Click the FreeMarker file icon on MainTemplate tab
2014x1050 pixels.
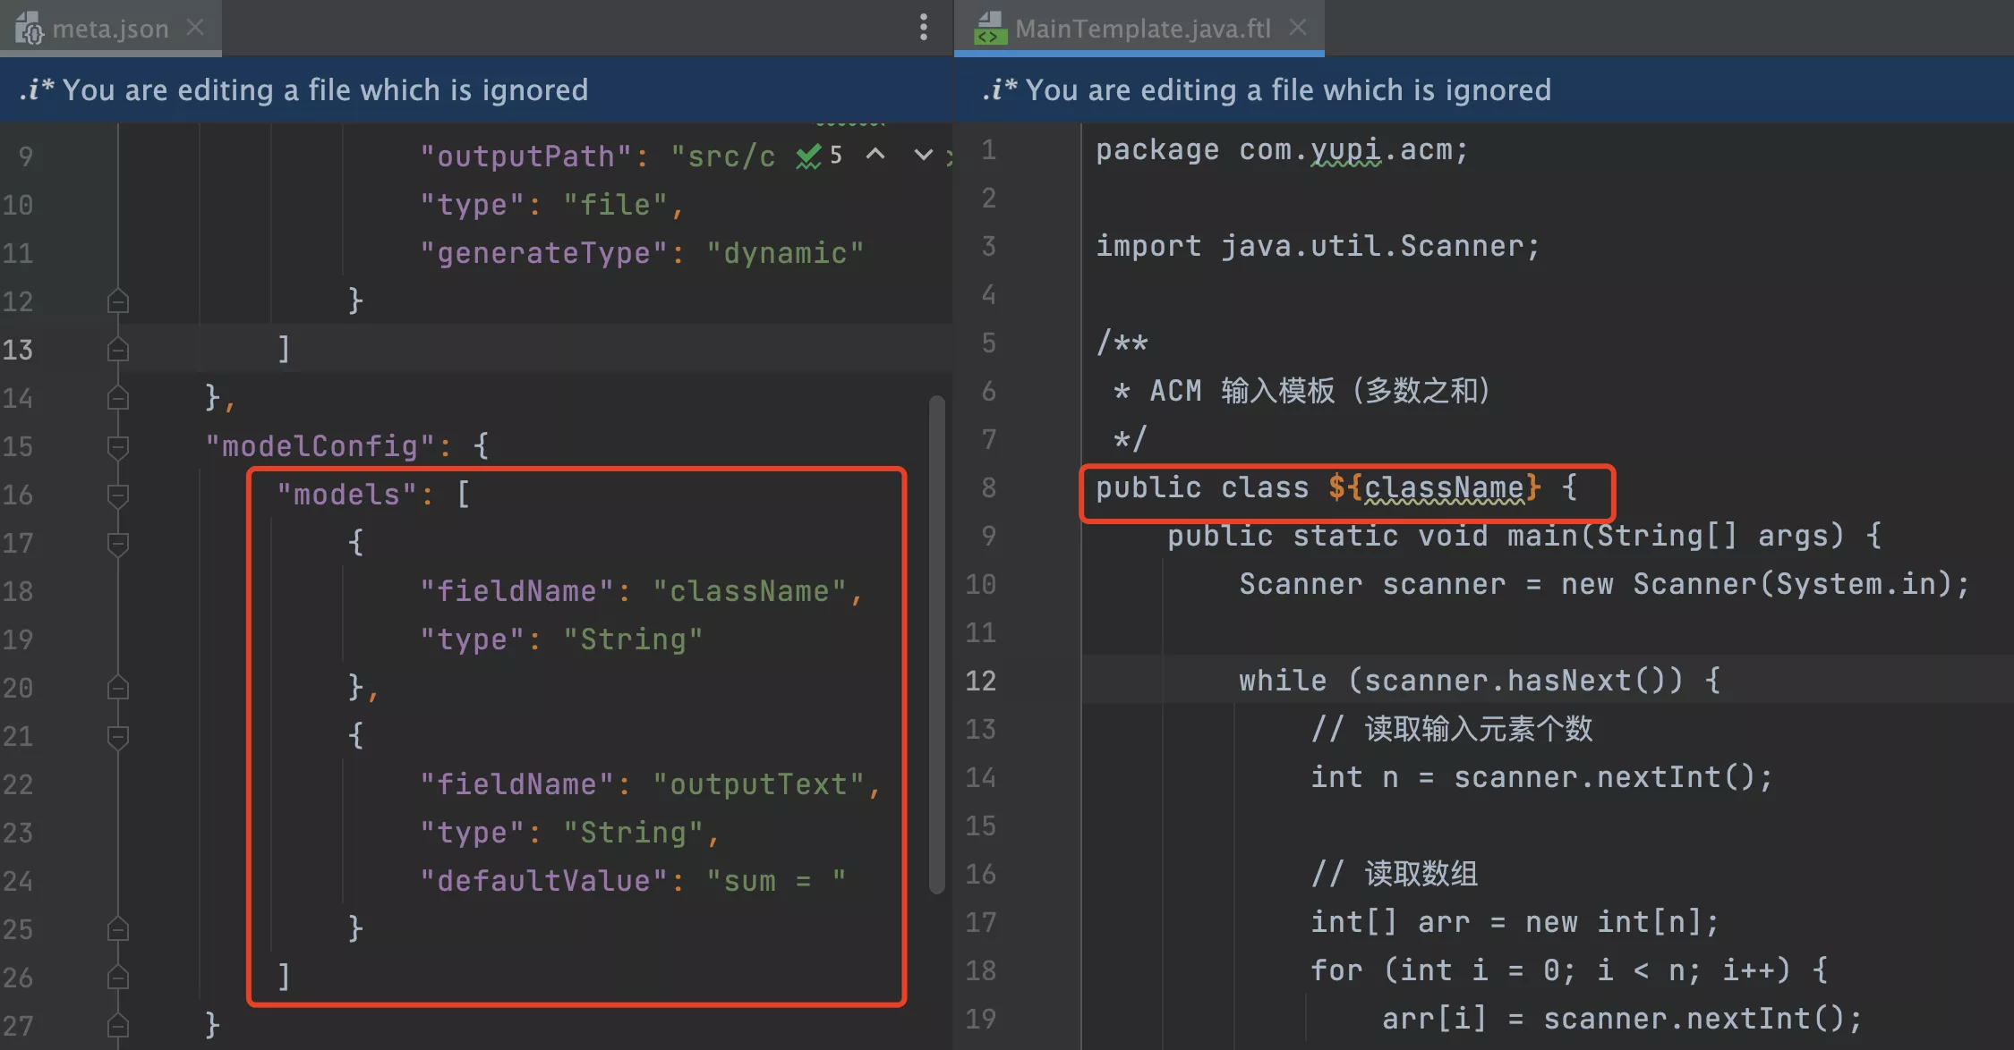990,29
